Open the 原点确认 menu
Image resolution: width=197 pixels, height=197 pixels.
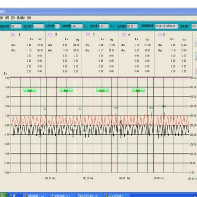coord(21,18)
